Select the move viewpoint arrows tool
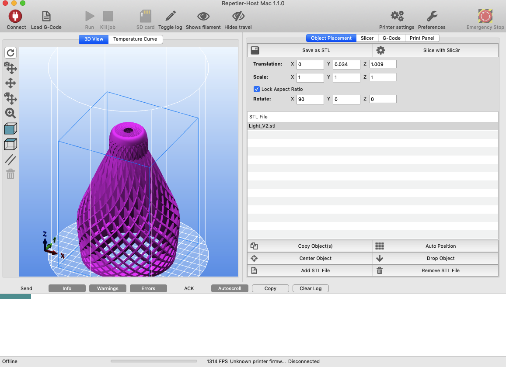The width and height of the screenshot is (506, 367). pyautogui.click(x=10, y=83)
